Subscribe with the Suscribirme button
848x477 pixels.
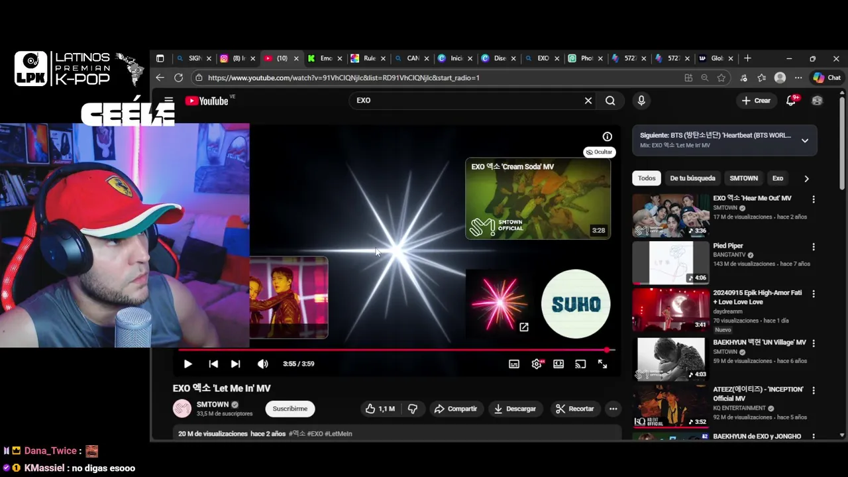click(290, 409)
